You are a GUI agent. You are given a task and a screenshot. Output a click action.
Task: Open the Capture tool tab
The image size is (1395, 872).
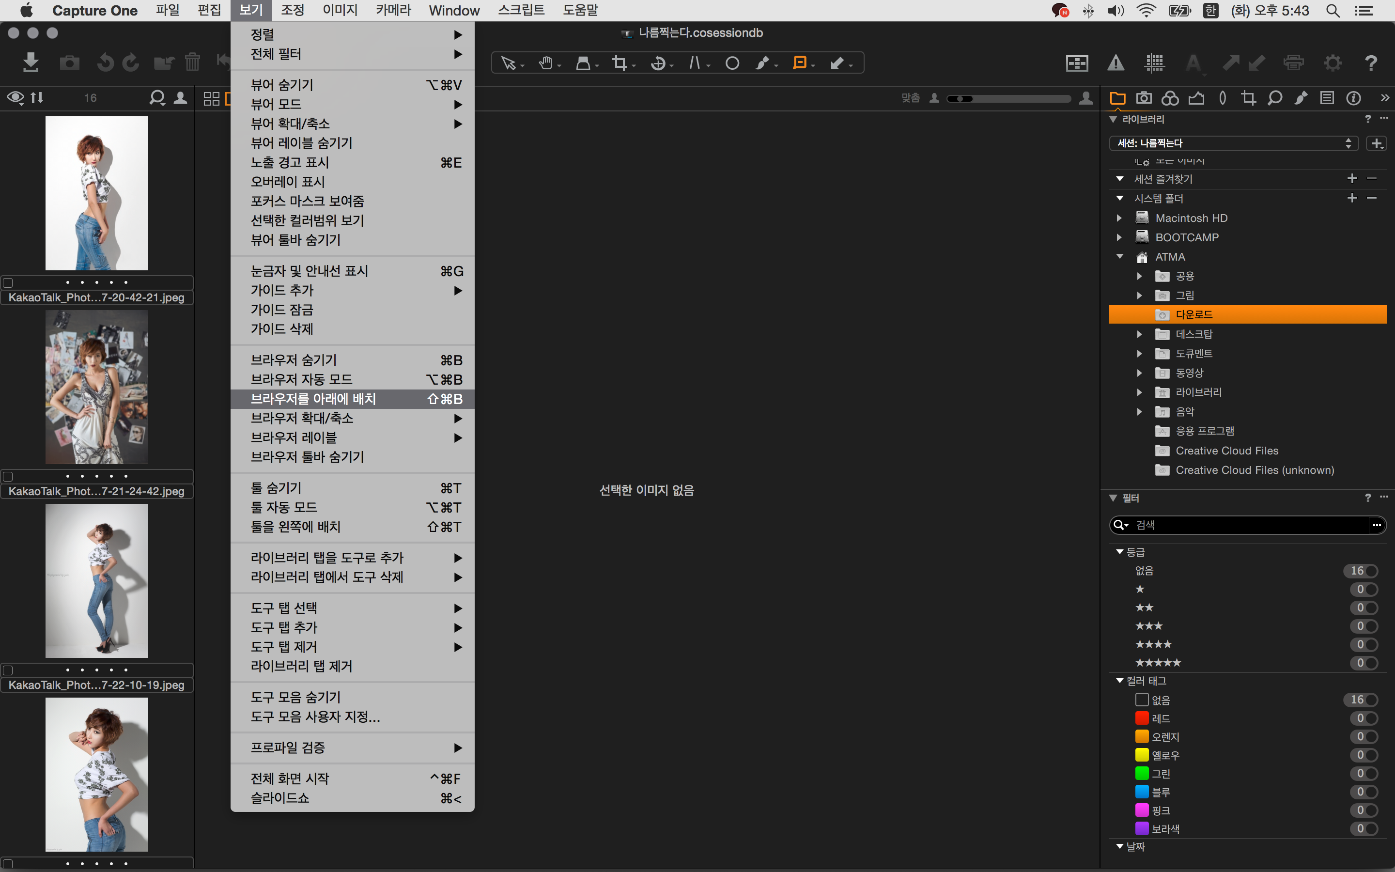1144,98
